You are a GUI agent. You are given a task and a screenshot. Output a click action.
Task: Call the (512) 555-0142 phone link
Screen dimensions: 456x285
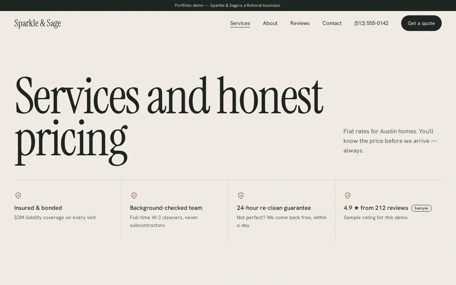[x=371, y=23]
